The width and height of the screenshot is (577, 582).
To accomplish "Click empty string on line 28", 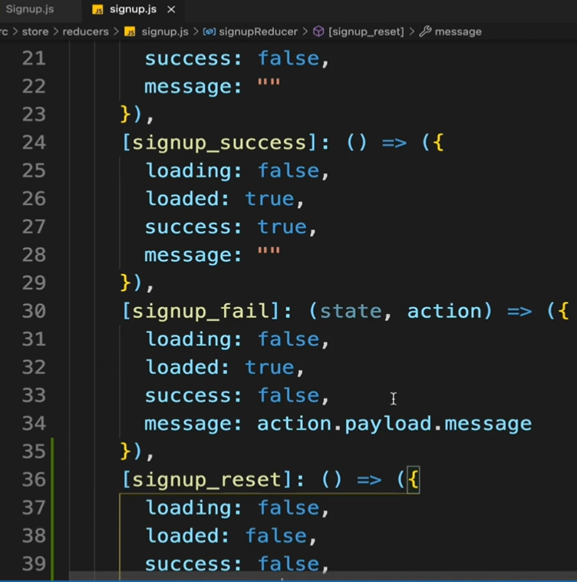I will pyautogui.click(x=269, y=251).
